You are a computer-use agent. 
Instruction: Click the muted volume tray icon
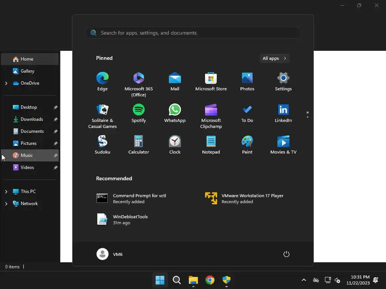(337, 280)
